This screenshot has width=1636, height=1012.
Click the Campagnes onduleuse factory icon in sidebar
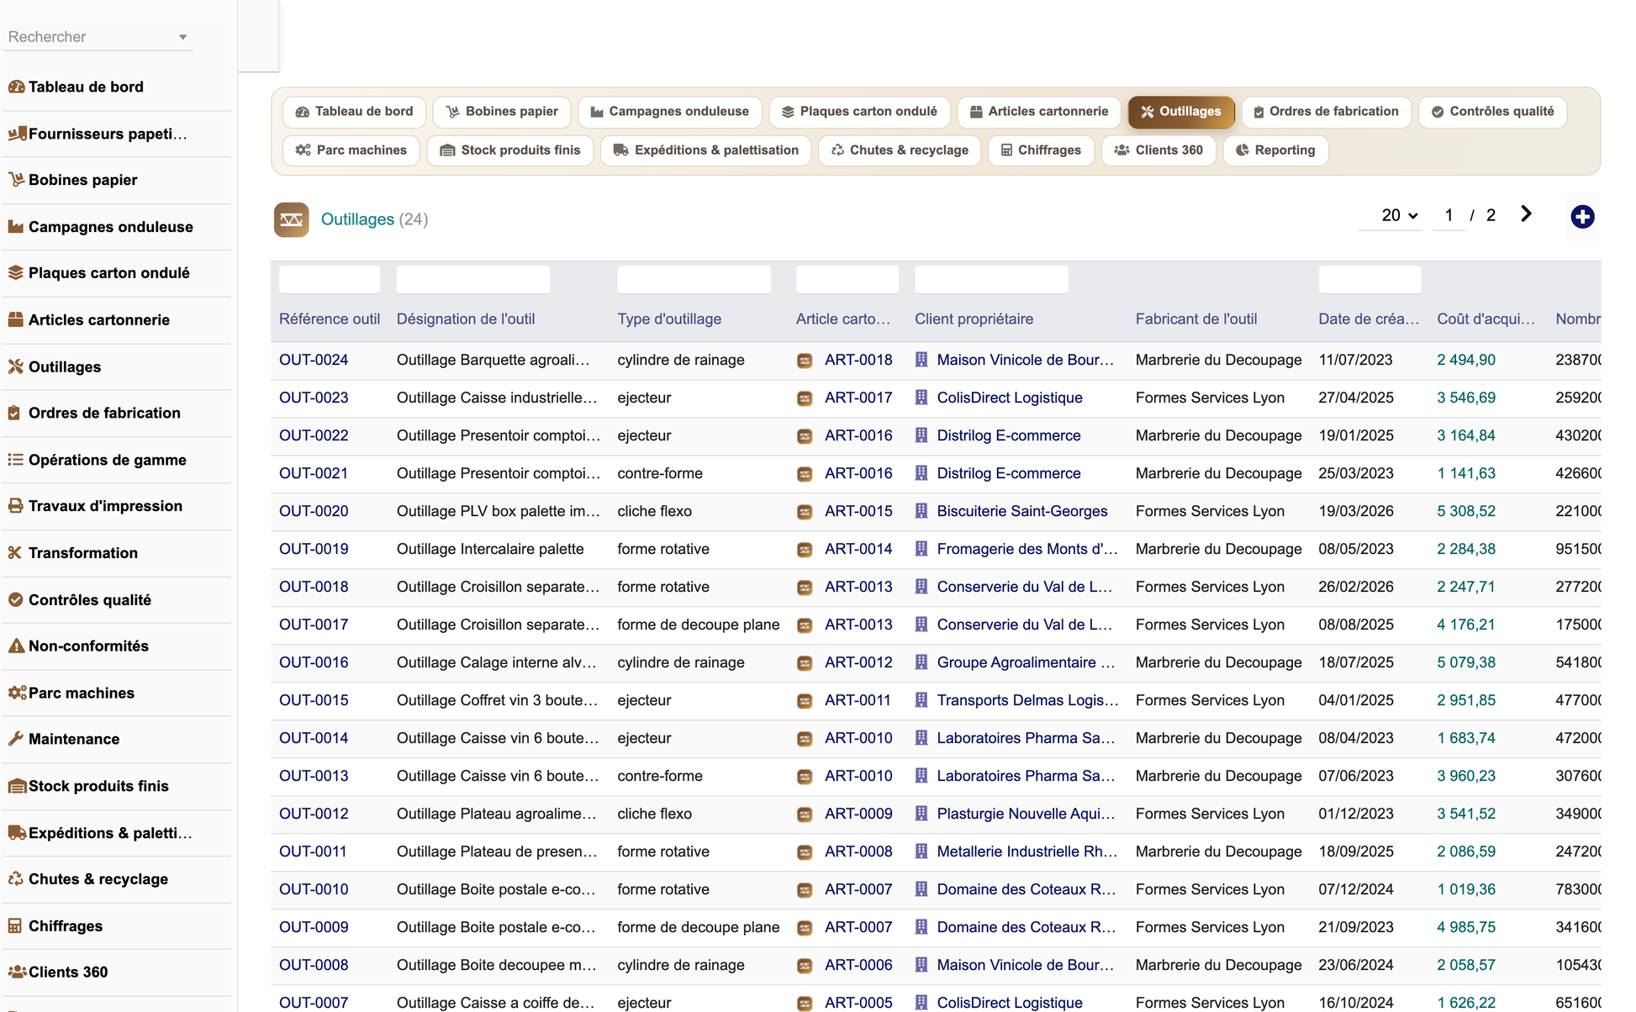[x=16, y=227]
